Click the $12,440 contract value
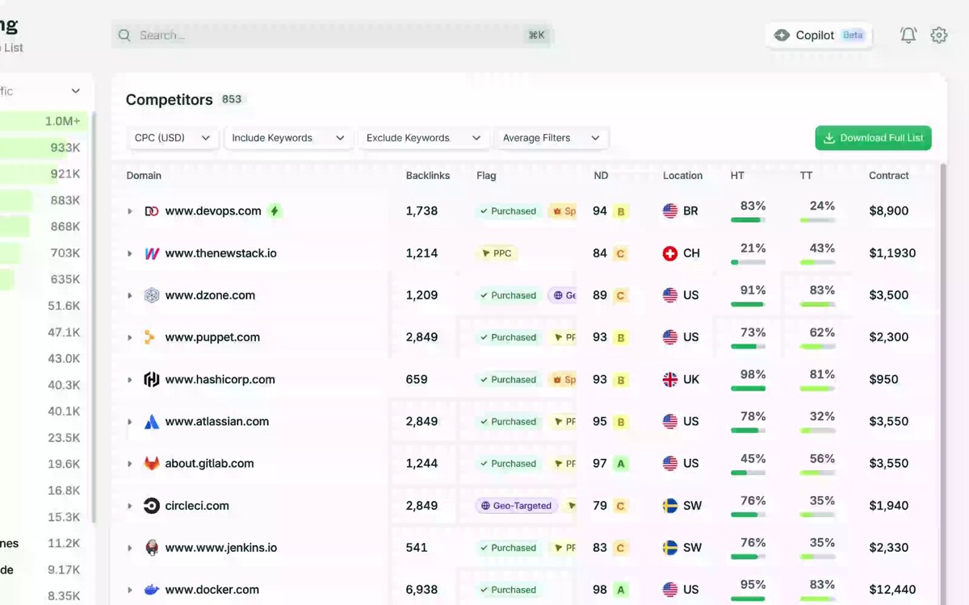969x605 pixels. click(892, 590)
